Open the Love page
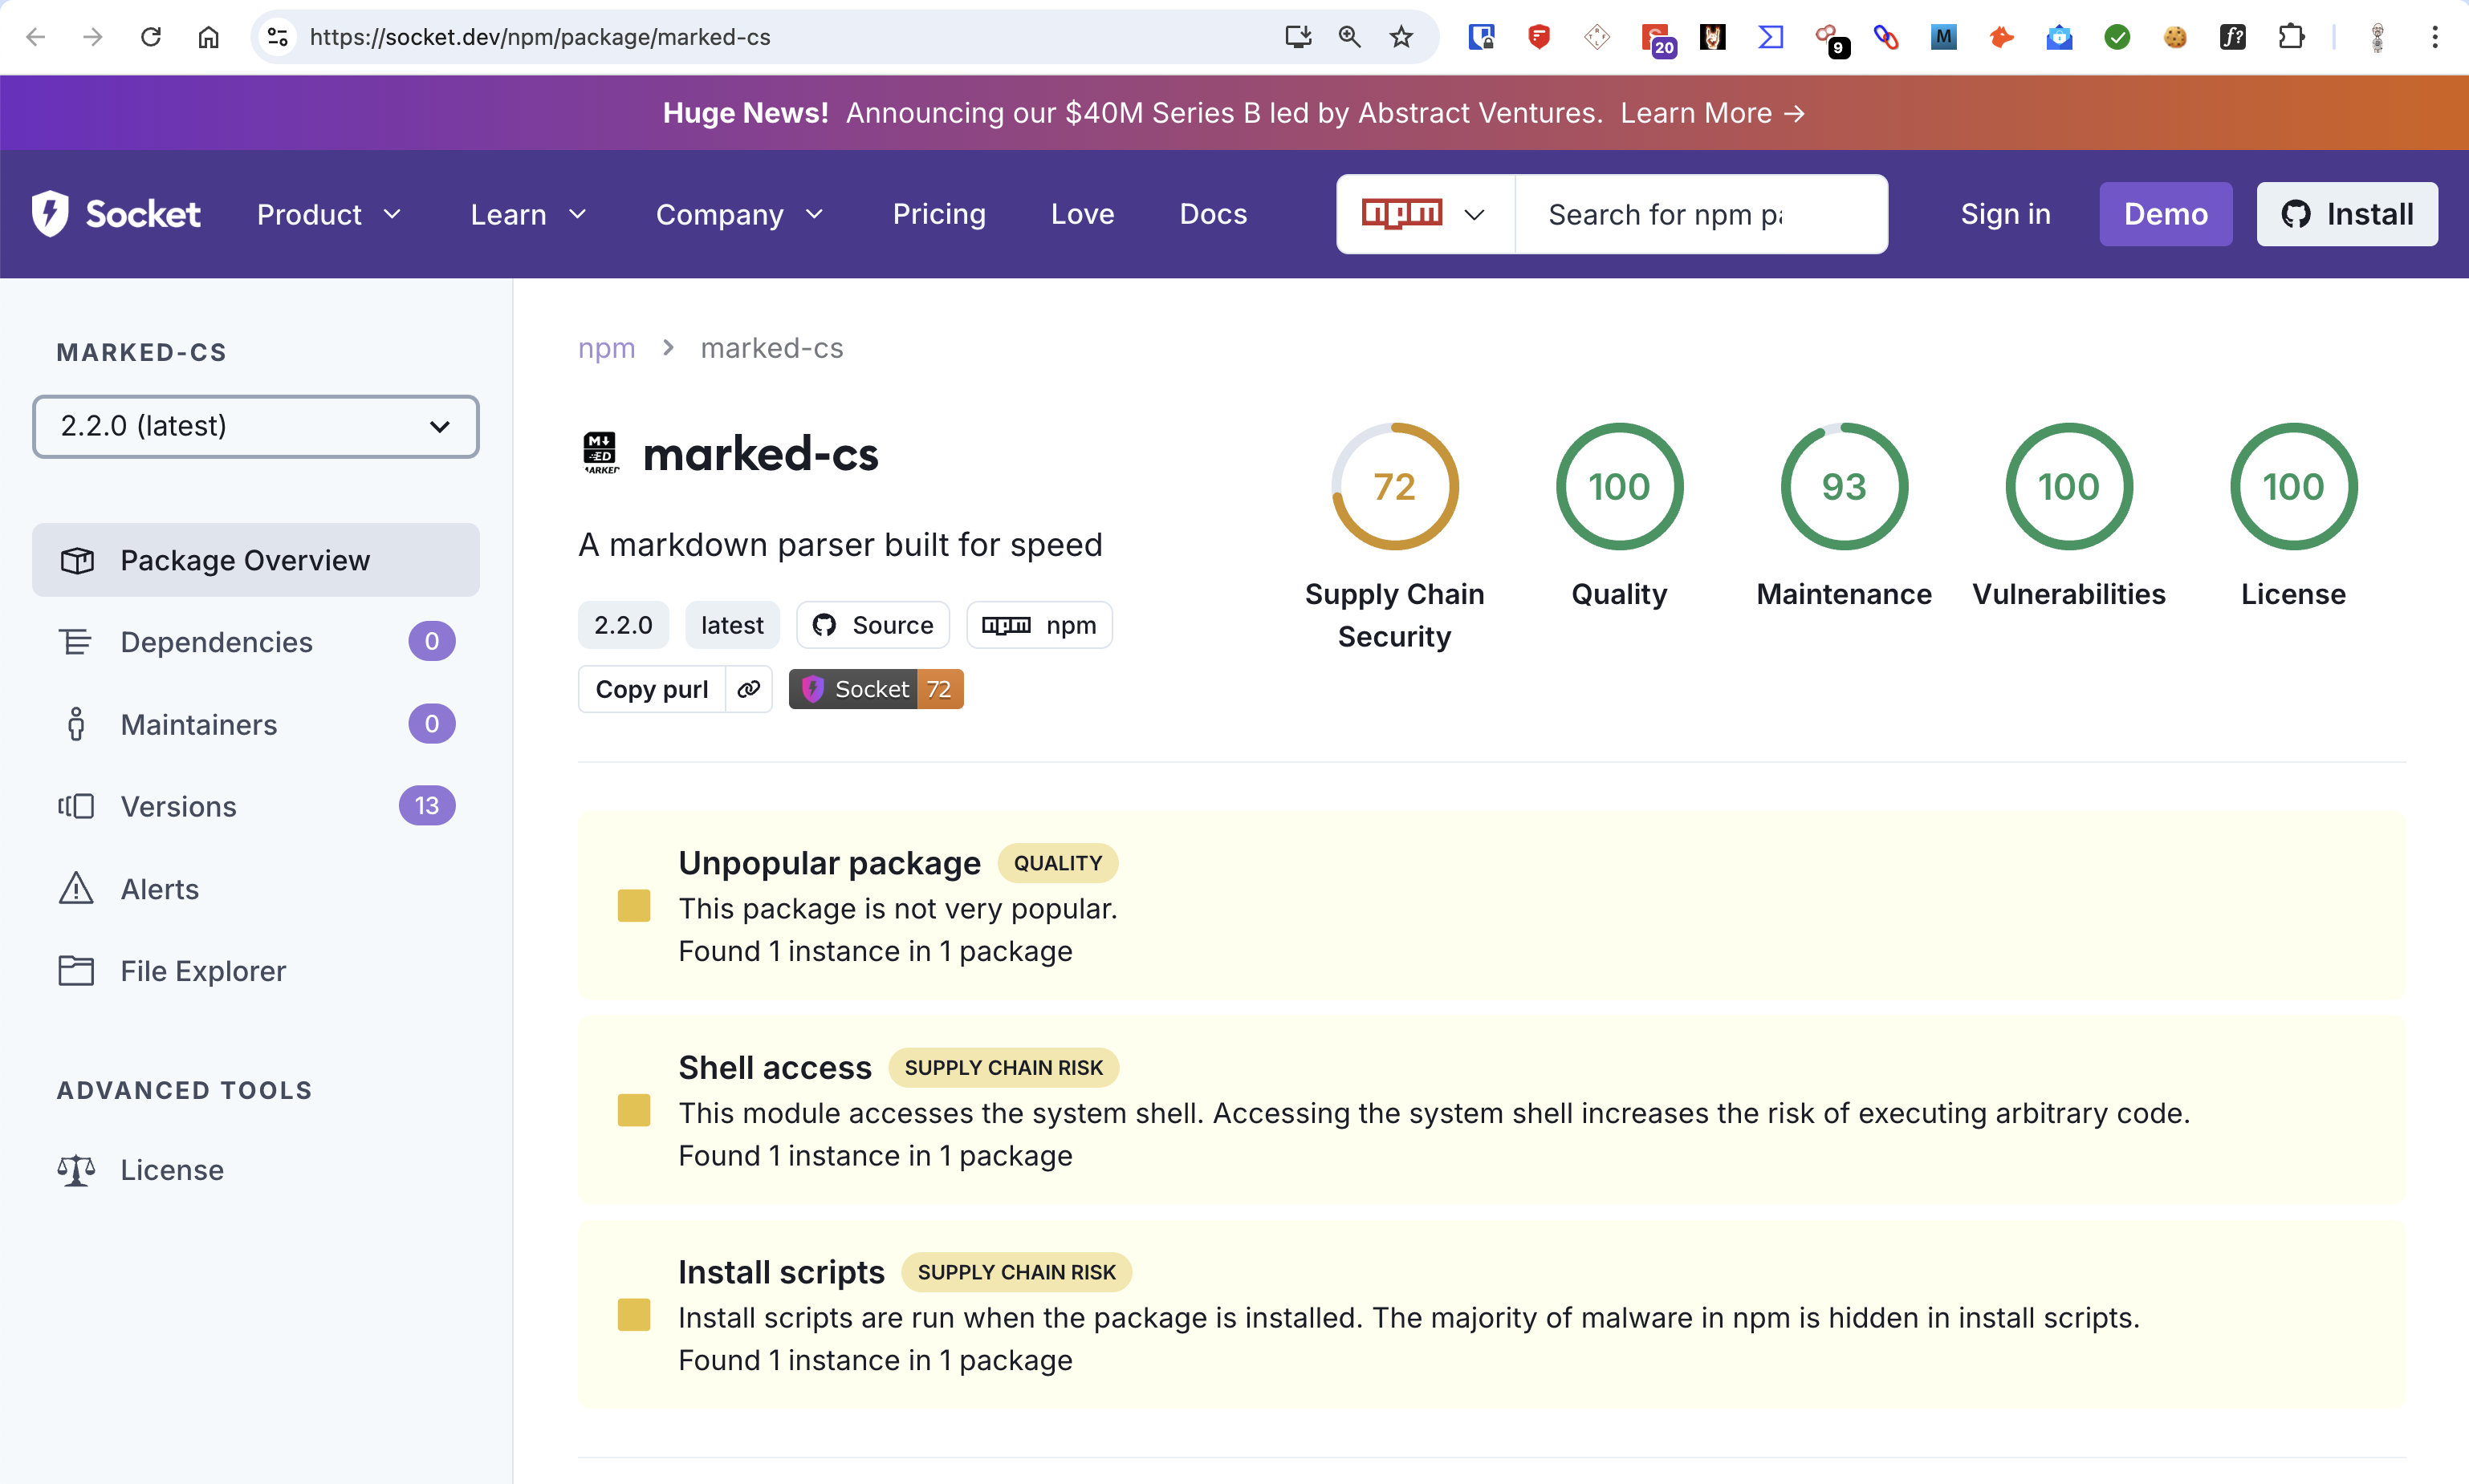This screenshot has height=1484, width=2469. coord(1083,214)
